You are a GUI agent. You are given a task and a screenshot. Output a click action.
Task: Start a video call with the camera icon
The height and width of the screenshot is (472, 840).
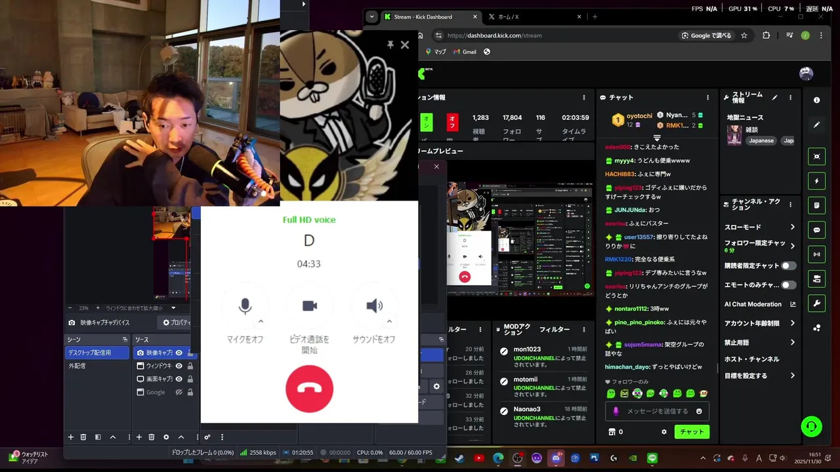(x=309, y=306)
